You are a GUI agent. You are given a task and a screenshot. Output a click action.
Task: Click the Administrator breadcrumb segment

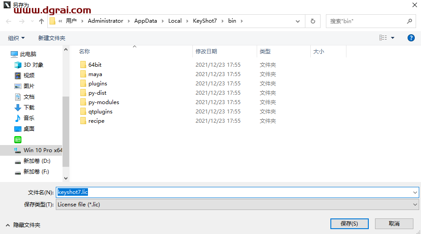[x=105, y=21]
